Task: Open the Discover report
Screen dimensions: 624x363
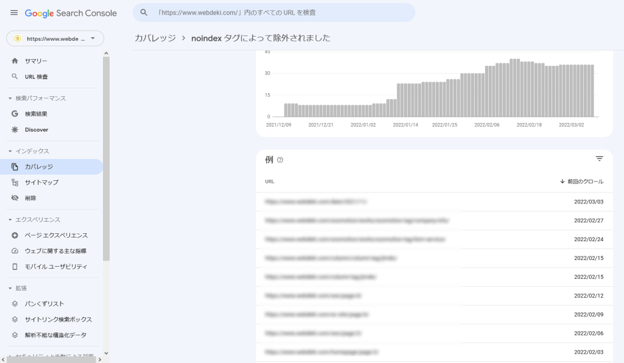Action: [36, 130]
